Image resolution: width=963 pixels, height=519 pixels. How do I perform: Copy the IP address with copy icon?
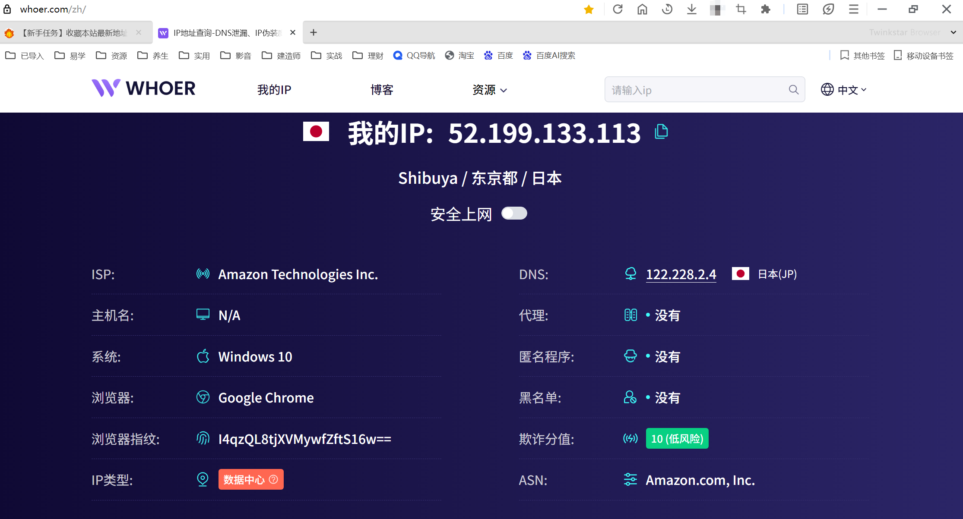click(x=661, y=132)
